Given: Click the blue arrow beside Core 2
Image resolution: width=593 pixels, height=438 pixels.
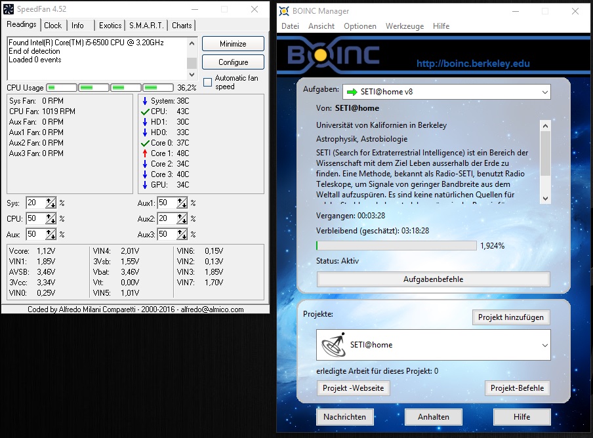Looking at the screenshot, I should [x=145, y=164].
